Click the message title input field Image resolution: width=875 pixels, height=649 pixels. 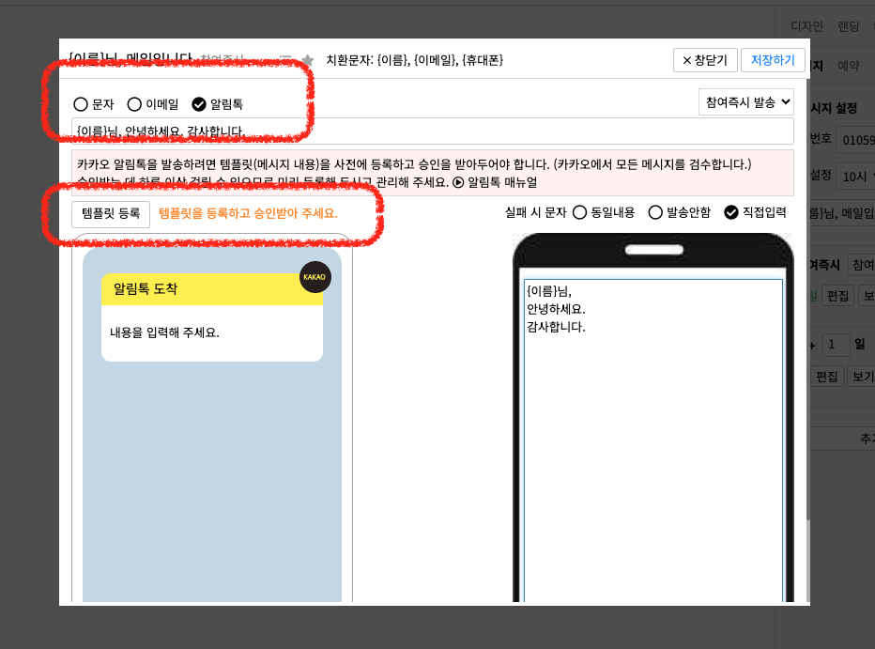432,131
